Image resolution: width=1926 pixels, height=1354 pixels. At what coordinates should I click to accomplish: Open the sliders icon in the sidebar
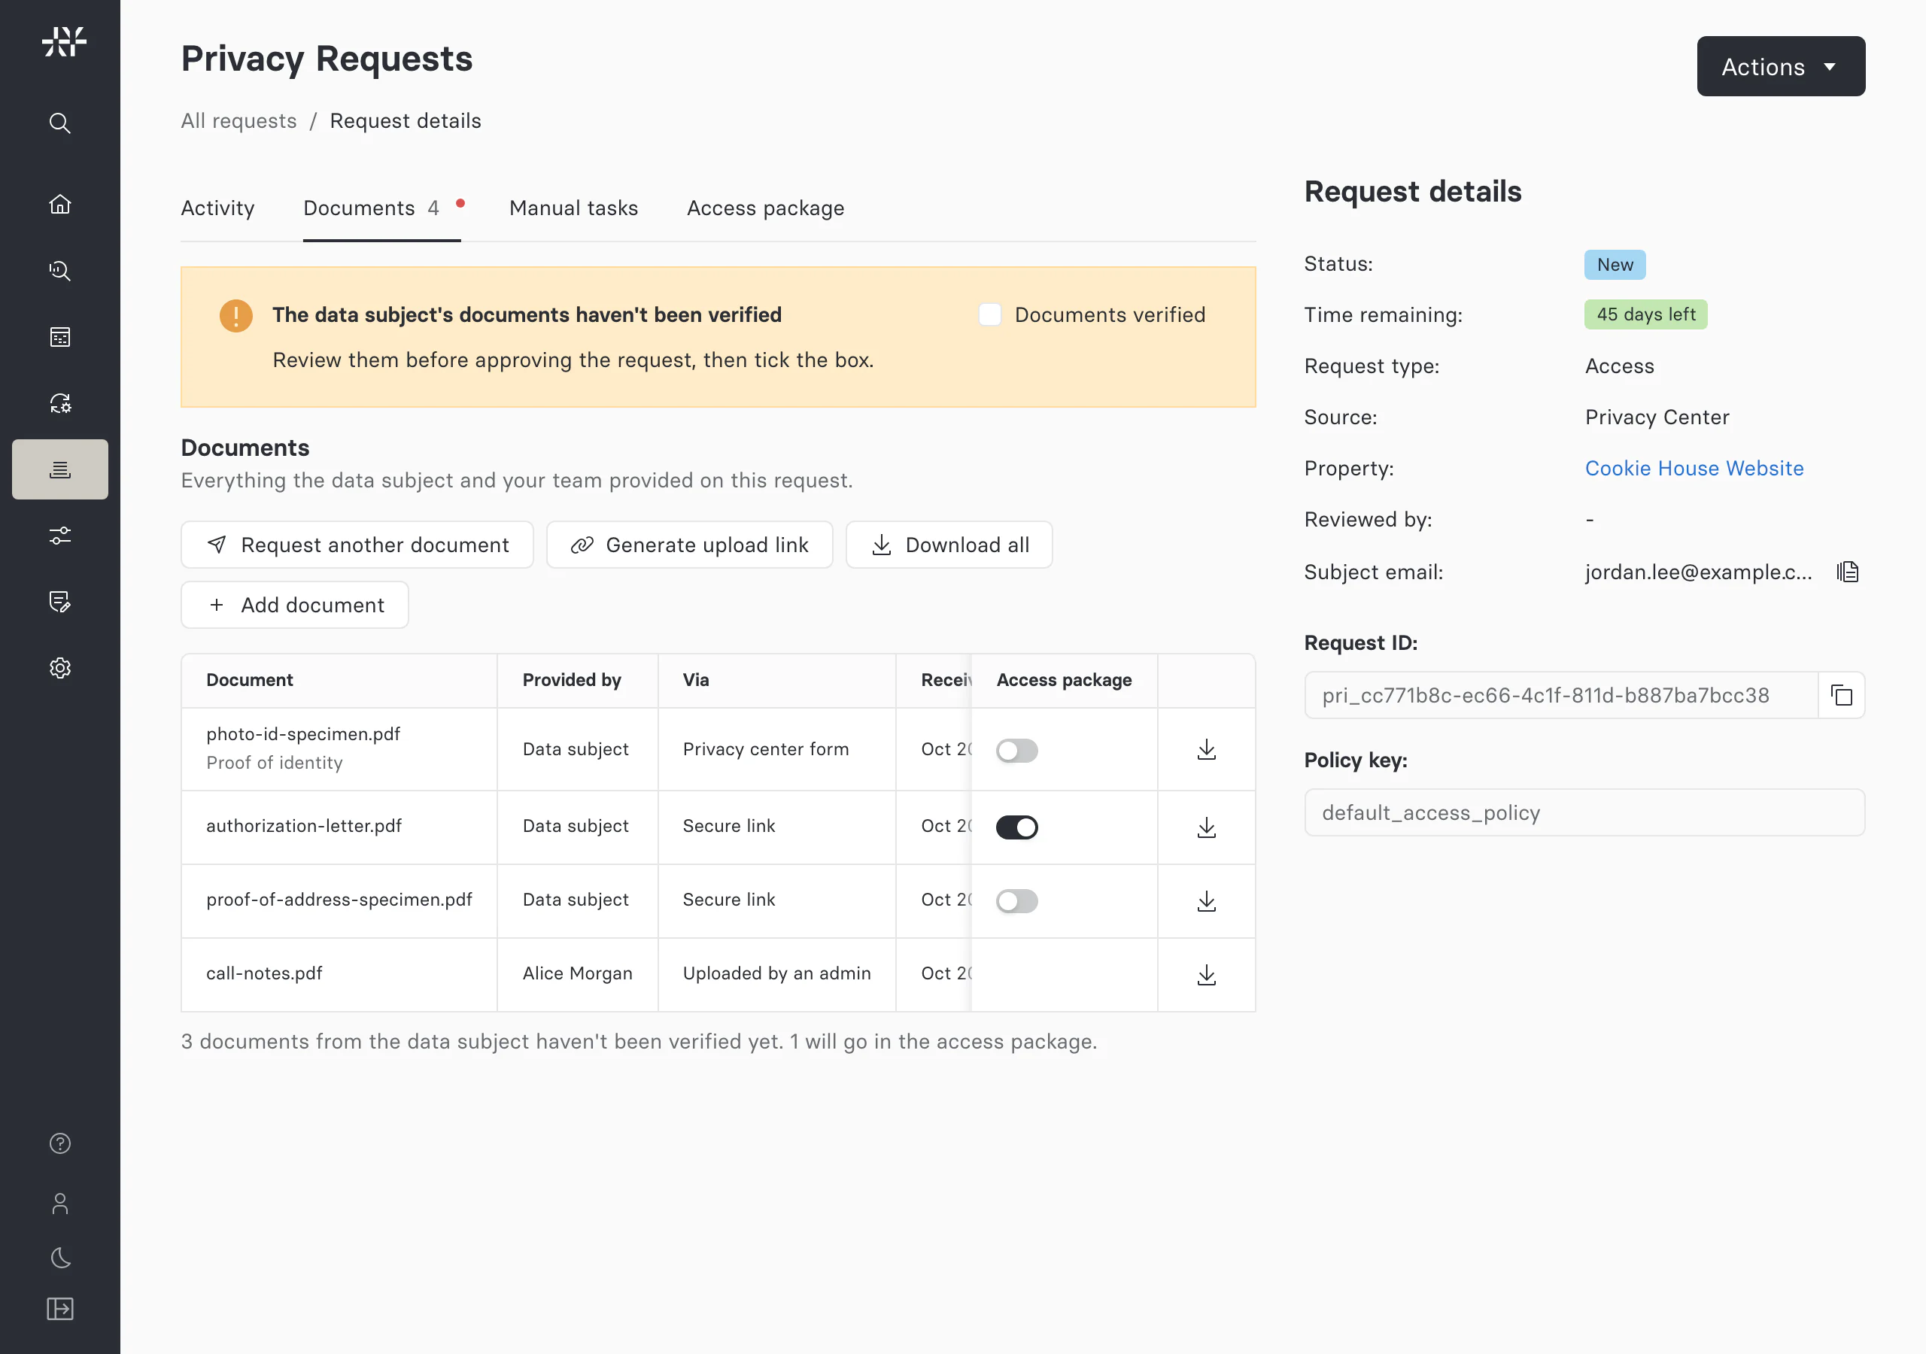(x=59, y=536)
